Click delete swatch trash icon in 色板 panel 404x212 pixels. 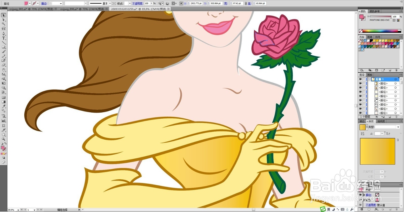(x=396, y=70)
